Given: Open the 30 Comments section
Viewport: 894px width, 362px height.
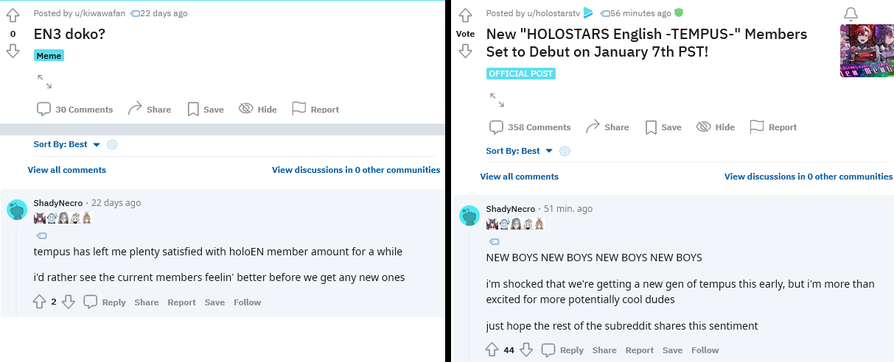Looking at the screenshot, I should (x=75, y=109).
